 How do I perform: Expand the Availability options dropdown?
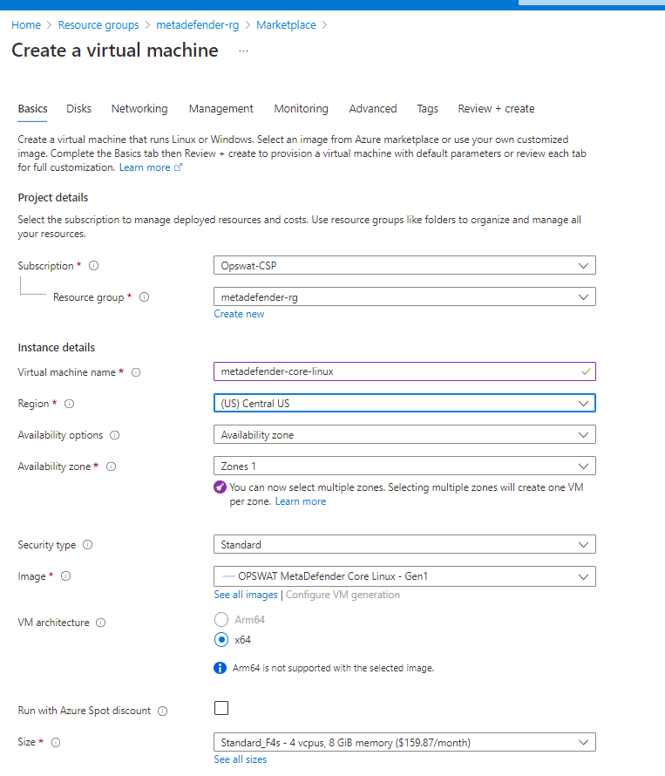click(x=404, y=434)
